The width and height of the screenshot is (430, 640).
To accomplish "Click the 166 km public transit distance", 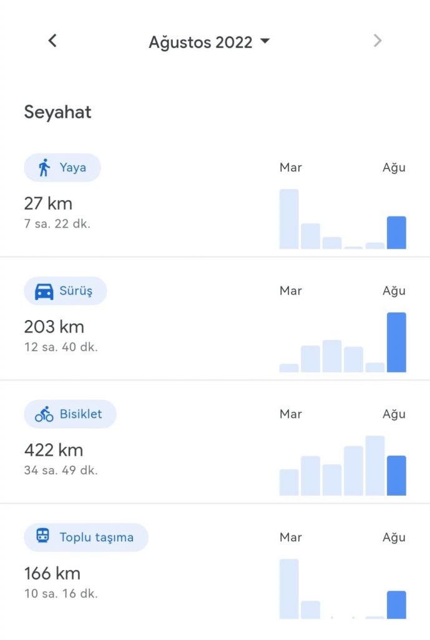I will pyautogui.click(x=52, y=573).
